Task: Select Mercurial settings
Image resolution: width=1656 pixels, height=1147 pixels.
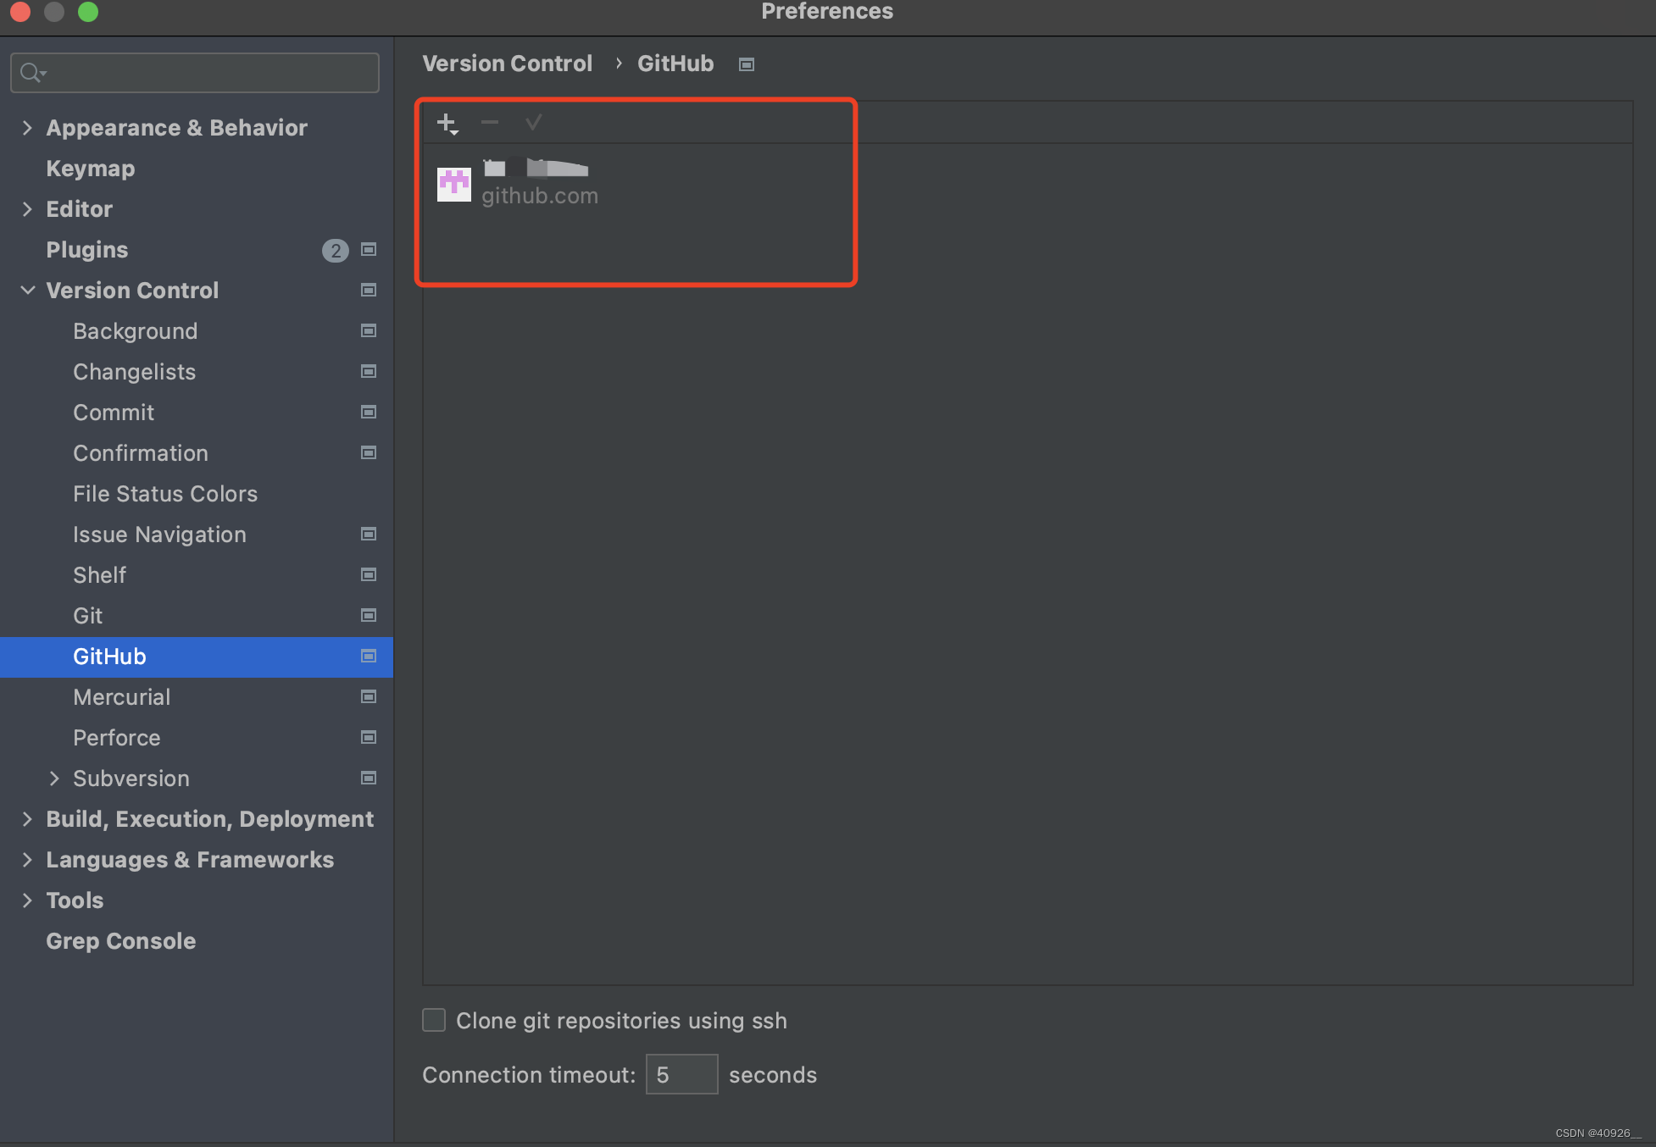Action: (121, 697)
